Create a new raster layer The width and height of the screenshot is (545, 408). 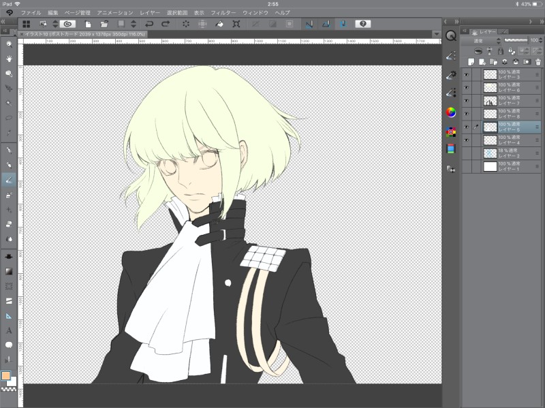click(x=471, y=62)
